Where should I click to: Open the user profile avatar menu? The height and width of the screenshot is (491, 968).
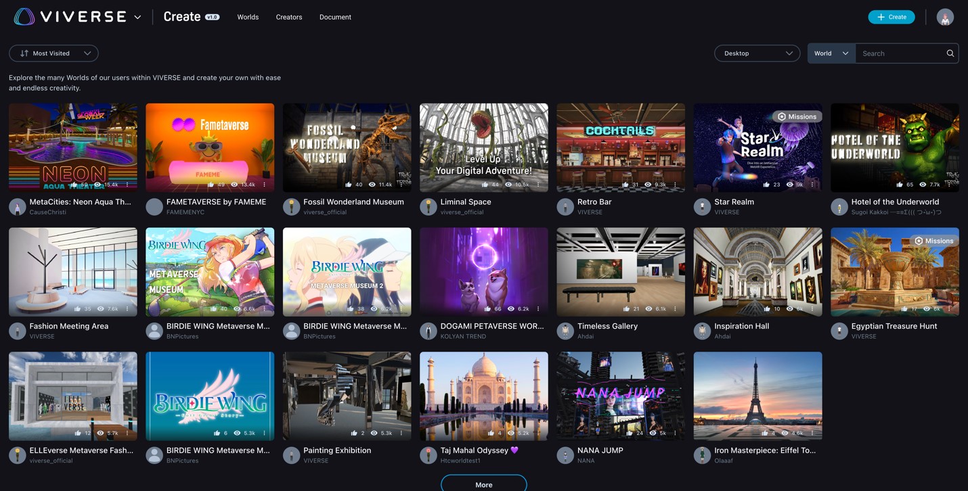945,17
